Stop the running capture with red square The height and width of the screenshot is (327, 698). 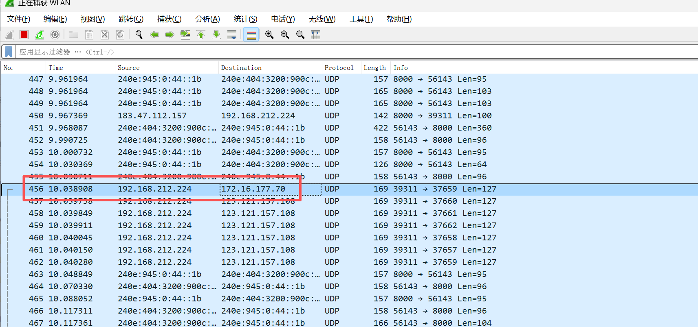click(x=24, y=35)
